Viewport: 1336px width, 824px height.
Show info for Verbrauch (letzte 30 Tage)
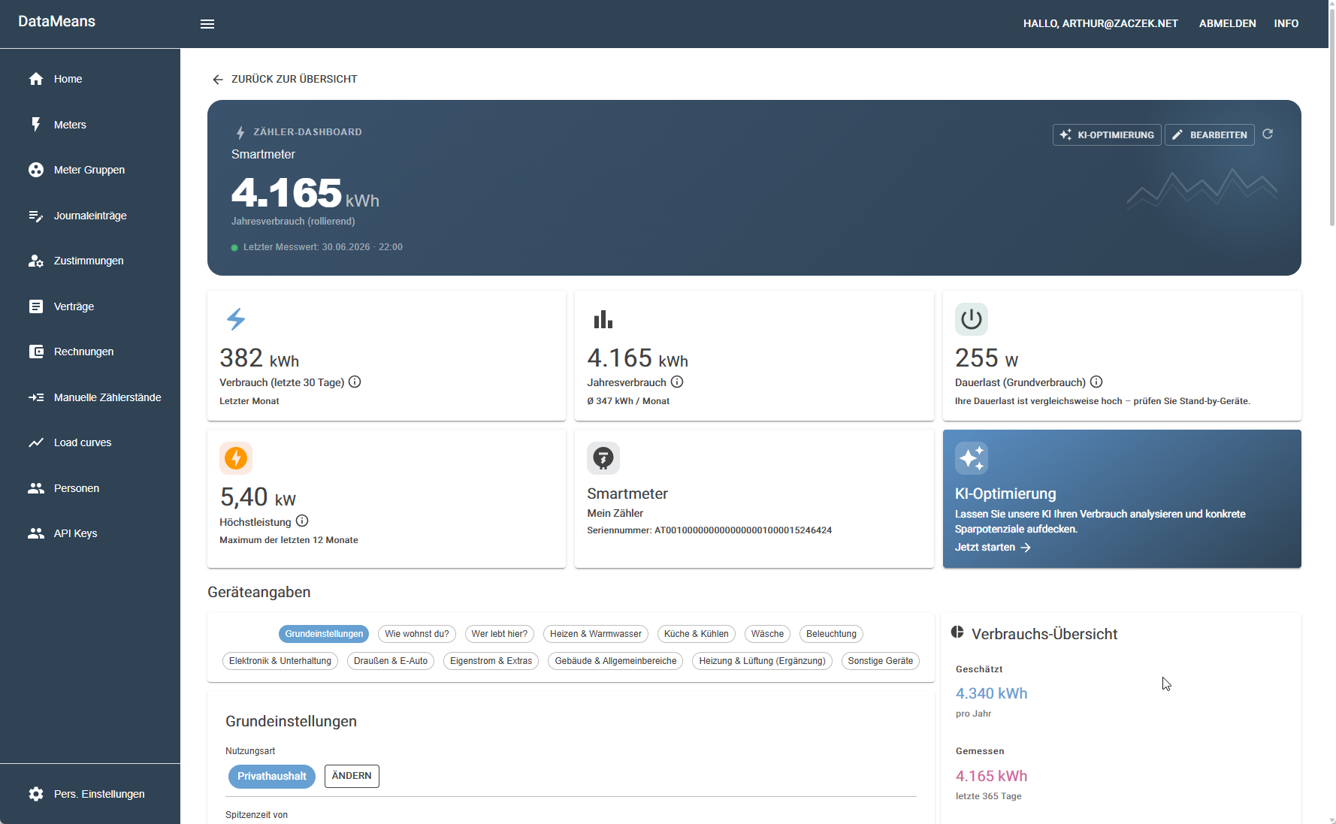pos(355,382)
